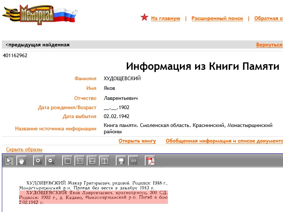Click Вернуться link
283x212 pixels.
pos(270,45)
